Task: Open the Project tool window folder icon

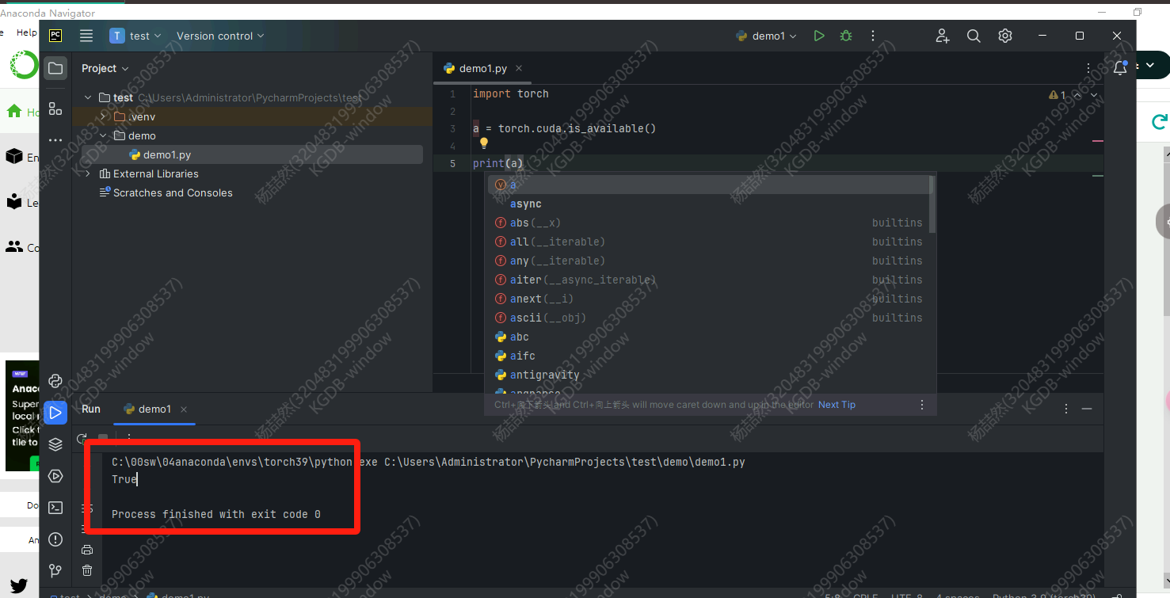Action: (x=55, y=68)
